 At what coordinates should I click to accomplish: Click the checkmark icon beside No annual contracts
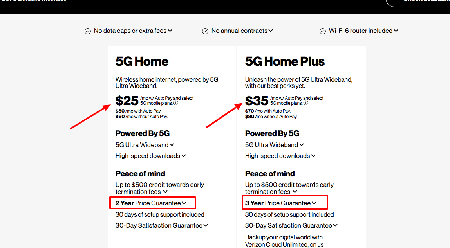pos(205,31)
